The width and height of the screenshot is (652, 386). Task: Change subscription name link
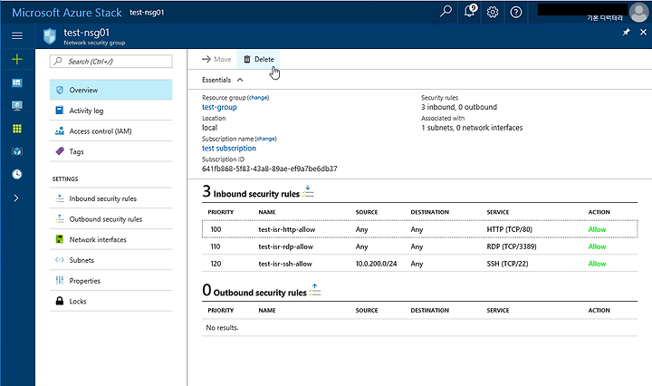coord(265,139)
